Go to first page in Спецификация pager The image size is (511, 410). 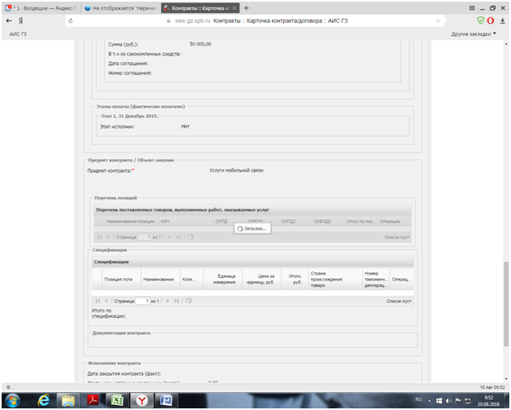[98, 301]
